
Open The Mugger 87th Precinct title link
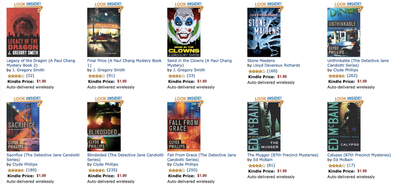point(283,155)
